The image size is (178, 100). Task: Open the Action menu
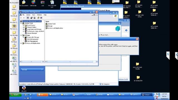(28, 15)
